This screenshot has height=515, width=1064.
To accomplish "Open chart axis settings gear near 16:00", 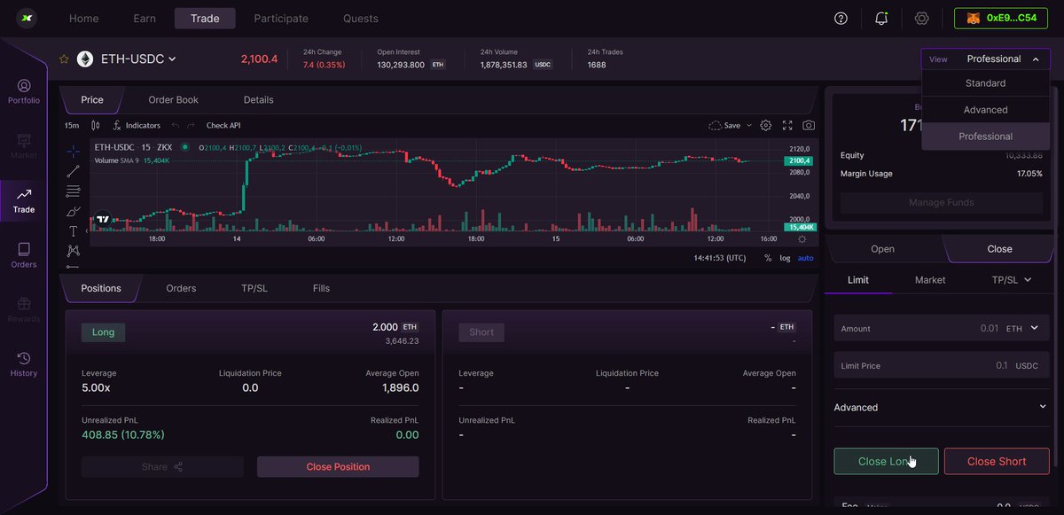I will click(802, 238).
